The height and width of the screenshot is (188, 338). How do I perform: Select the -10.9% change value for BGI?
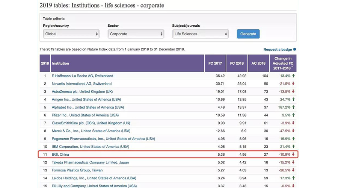pos(285,155)
